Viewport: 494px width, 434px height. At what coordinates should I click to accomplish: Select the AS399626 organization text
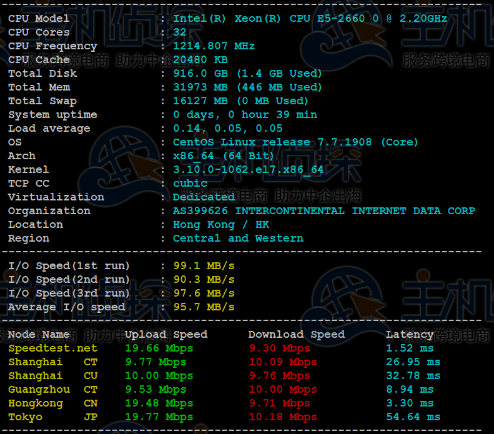pyautogui.click(x=324, y=211)
